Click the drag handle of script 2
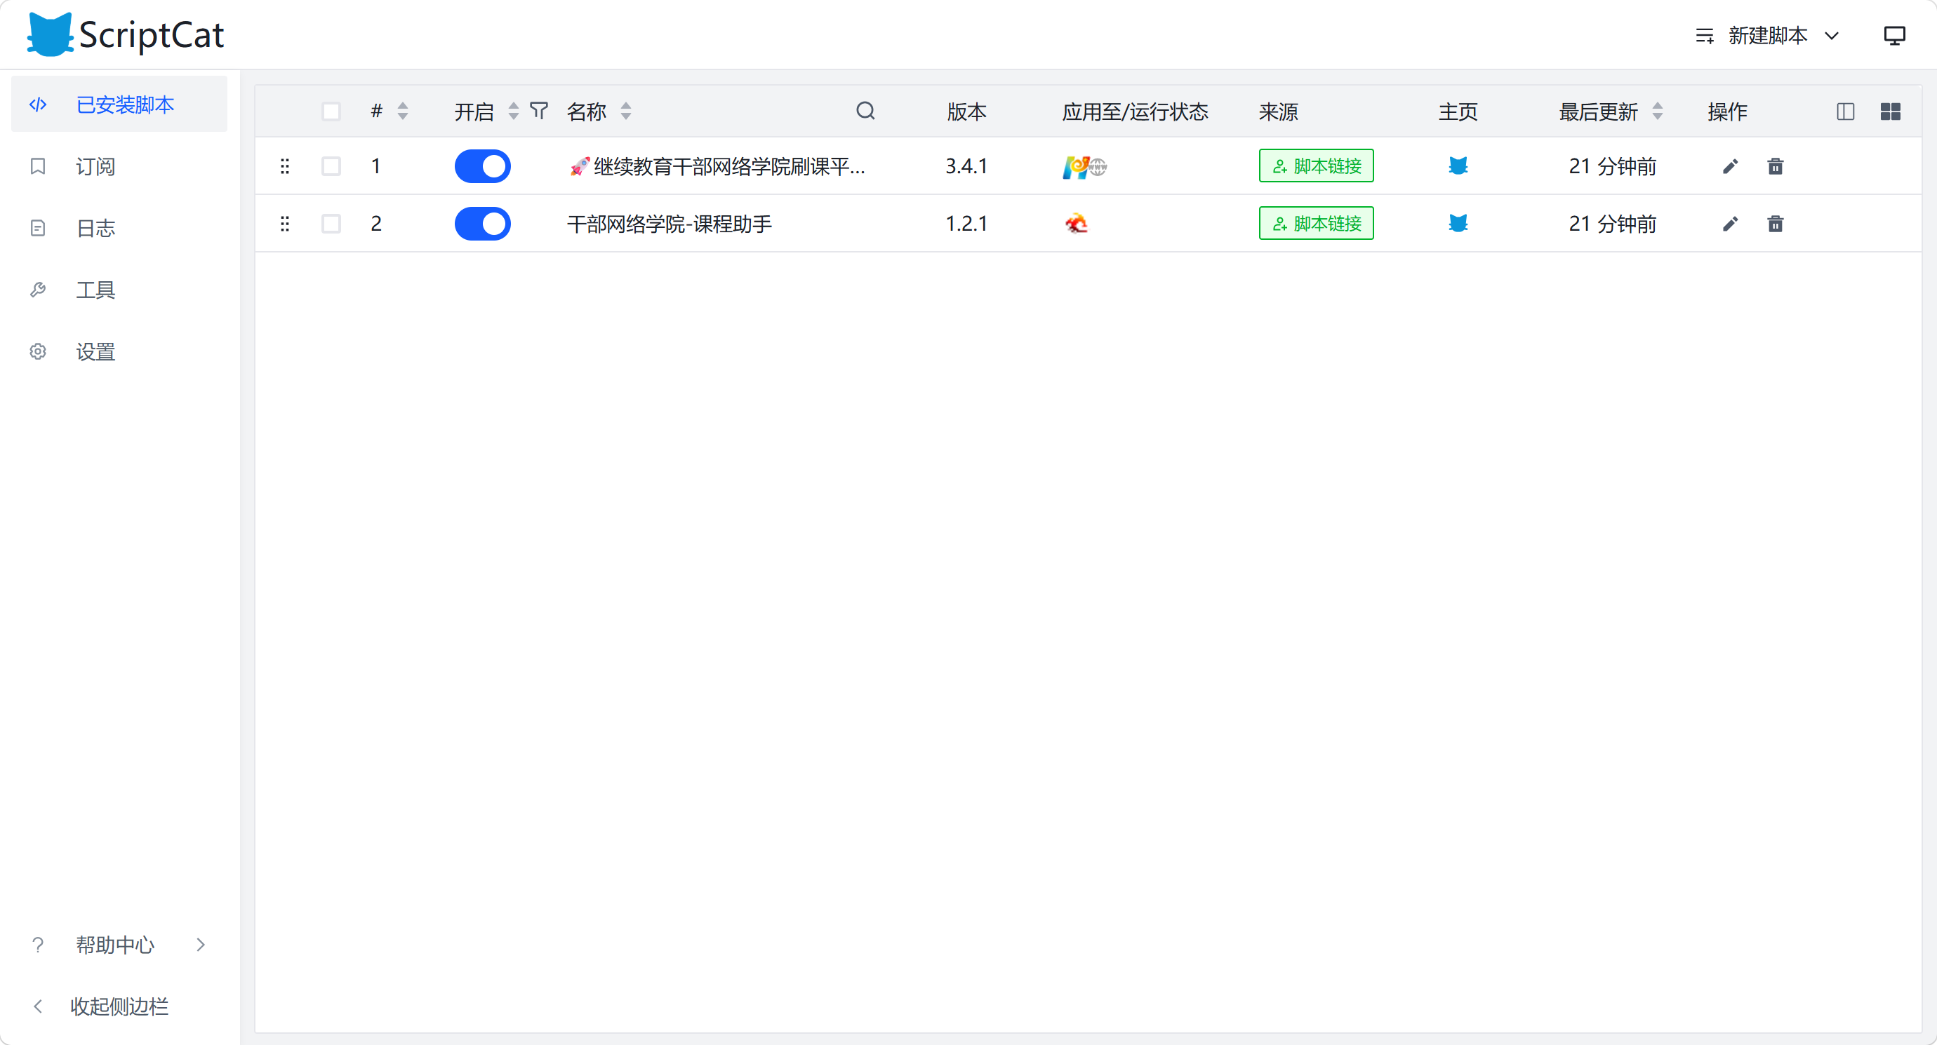 (284, 224)
